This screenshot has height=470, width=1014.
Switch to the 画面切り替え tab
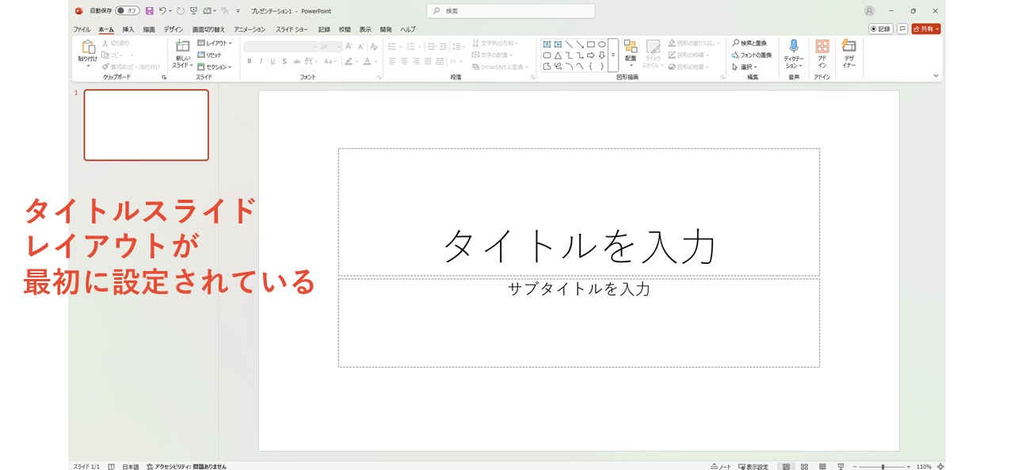[208, 29]
